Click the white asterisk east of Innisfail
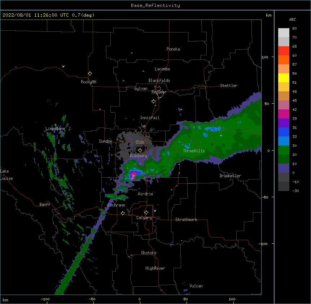 [181, 109]
